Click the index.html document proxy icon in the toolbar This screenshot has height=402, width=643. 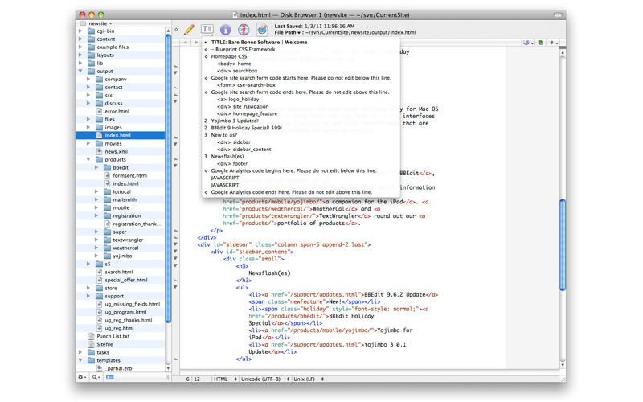tap(262, 29)
